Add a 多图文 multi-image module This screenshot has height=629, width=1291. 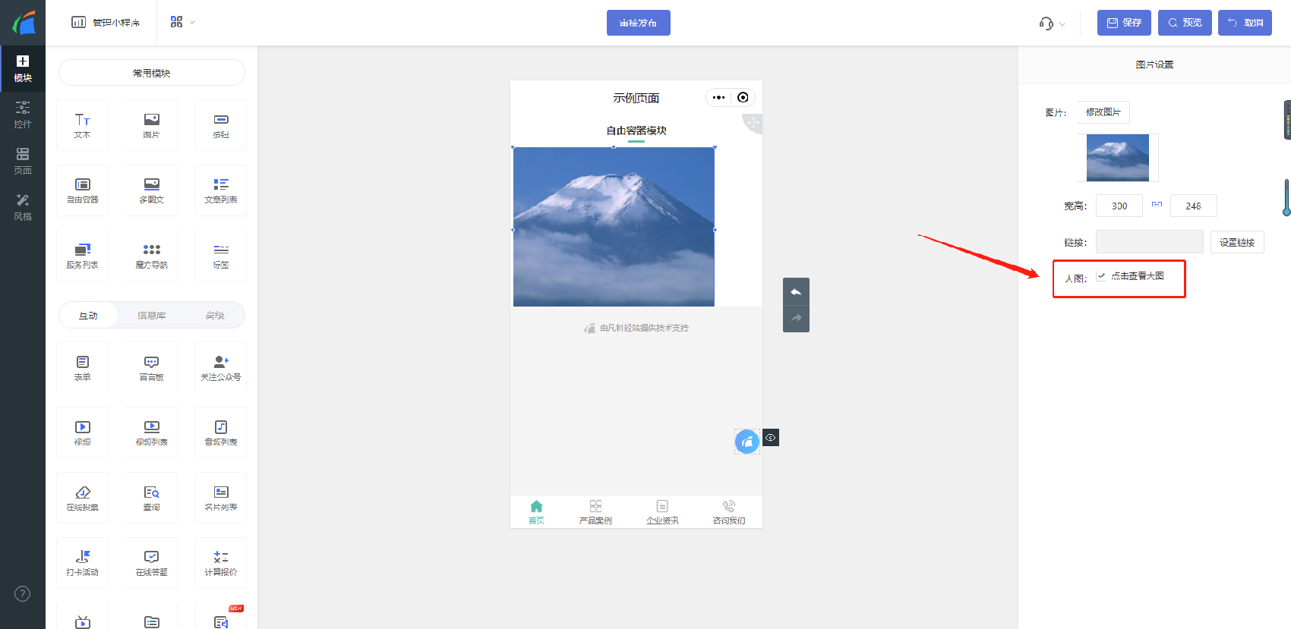[151, 190]
